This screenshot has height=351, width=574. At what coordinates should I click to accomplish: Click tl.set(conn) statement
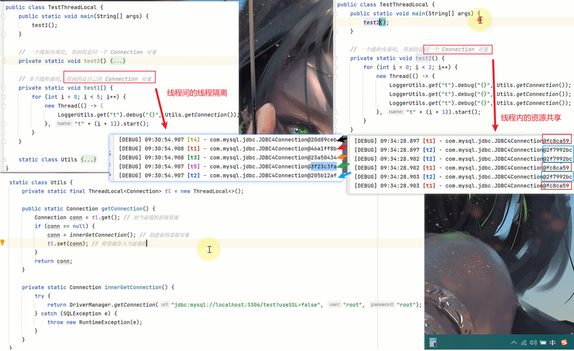pyautogui.click(x=68, y=244)
